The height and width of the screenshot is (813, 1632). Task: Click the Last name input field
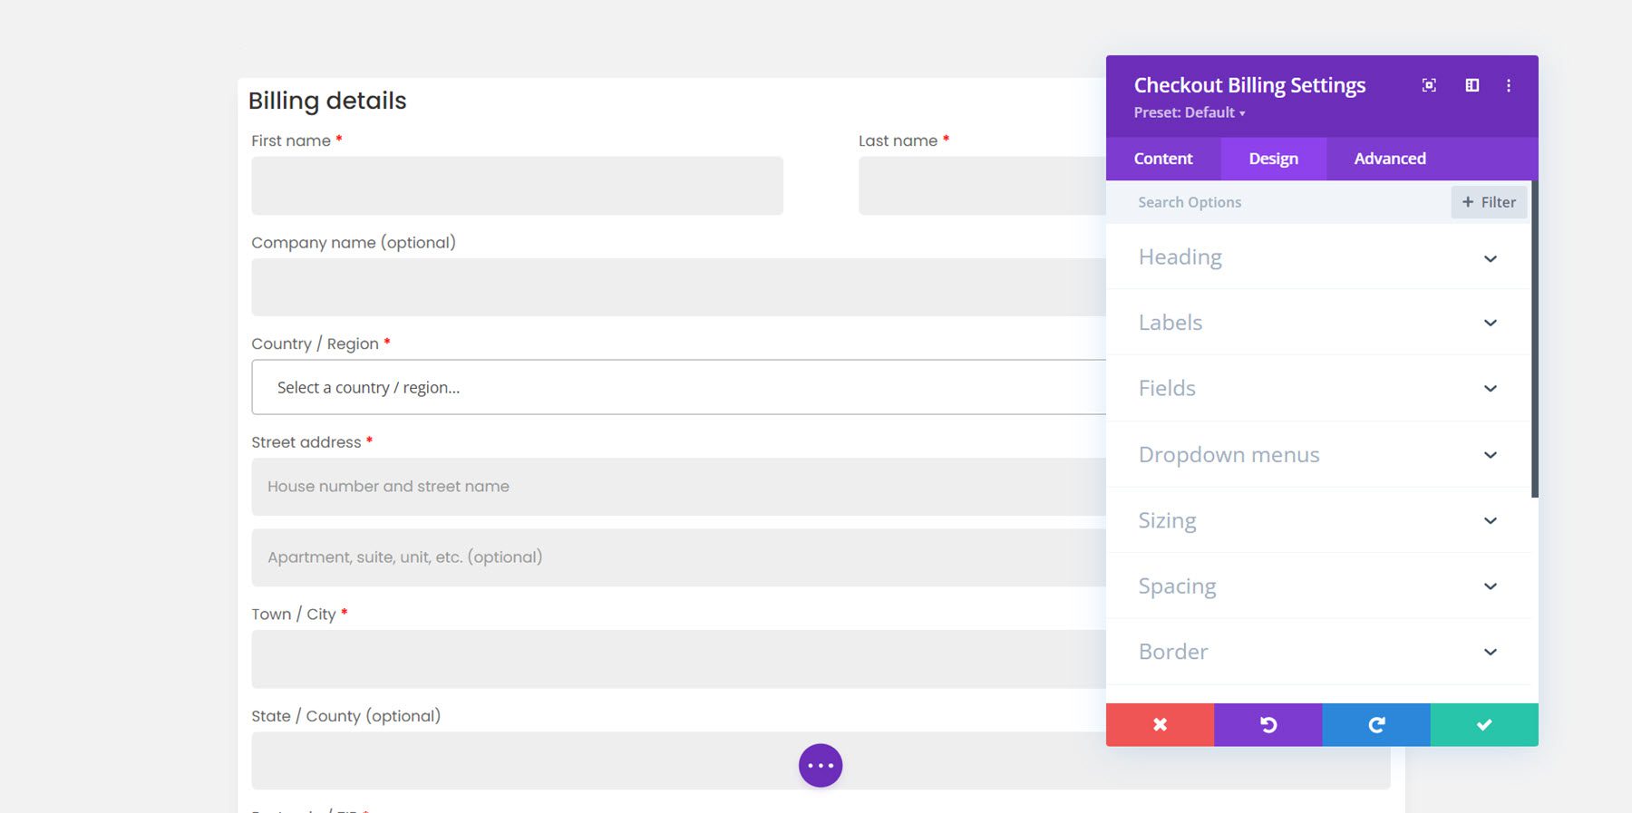(x=982, y=186)
